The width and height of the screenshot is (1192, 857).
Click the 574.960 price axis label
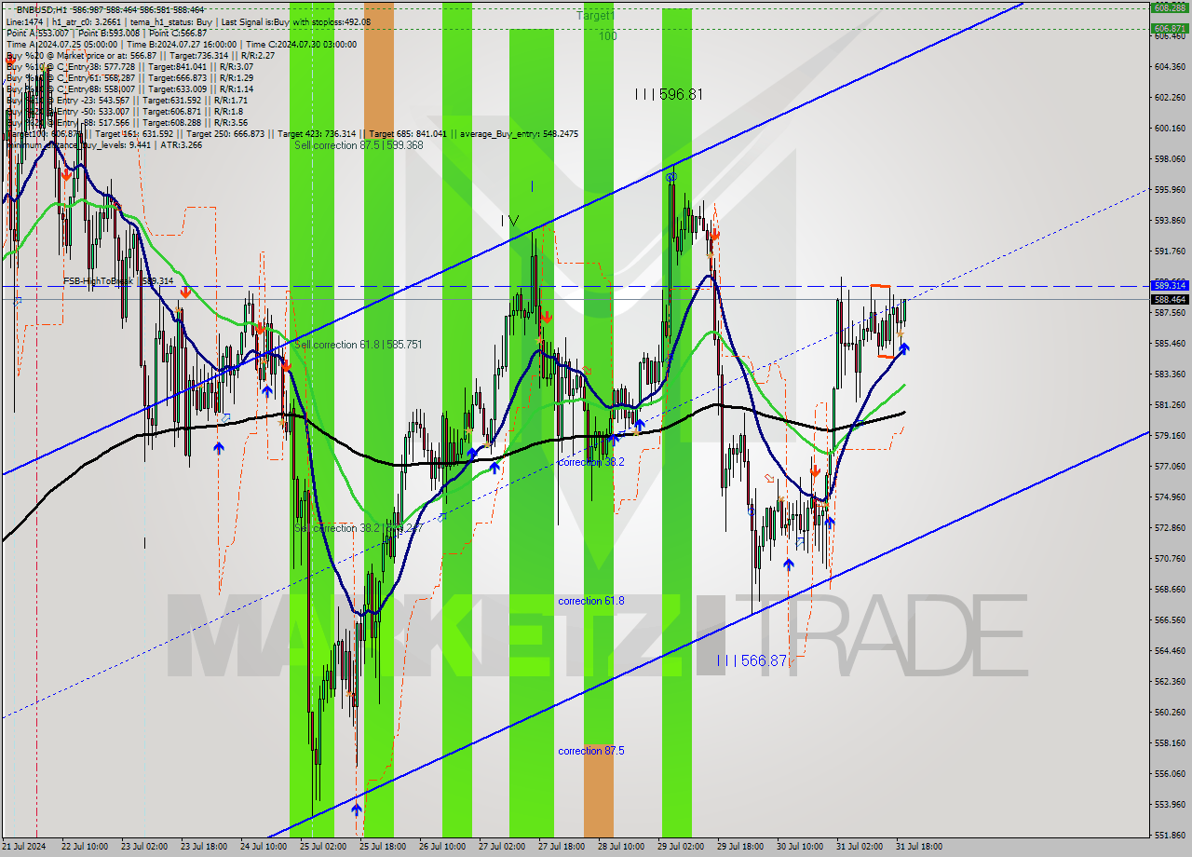click(x=1169, y=497)
